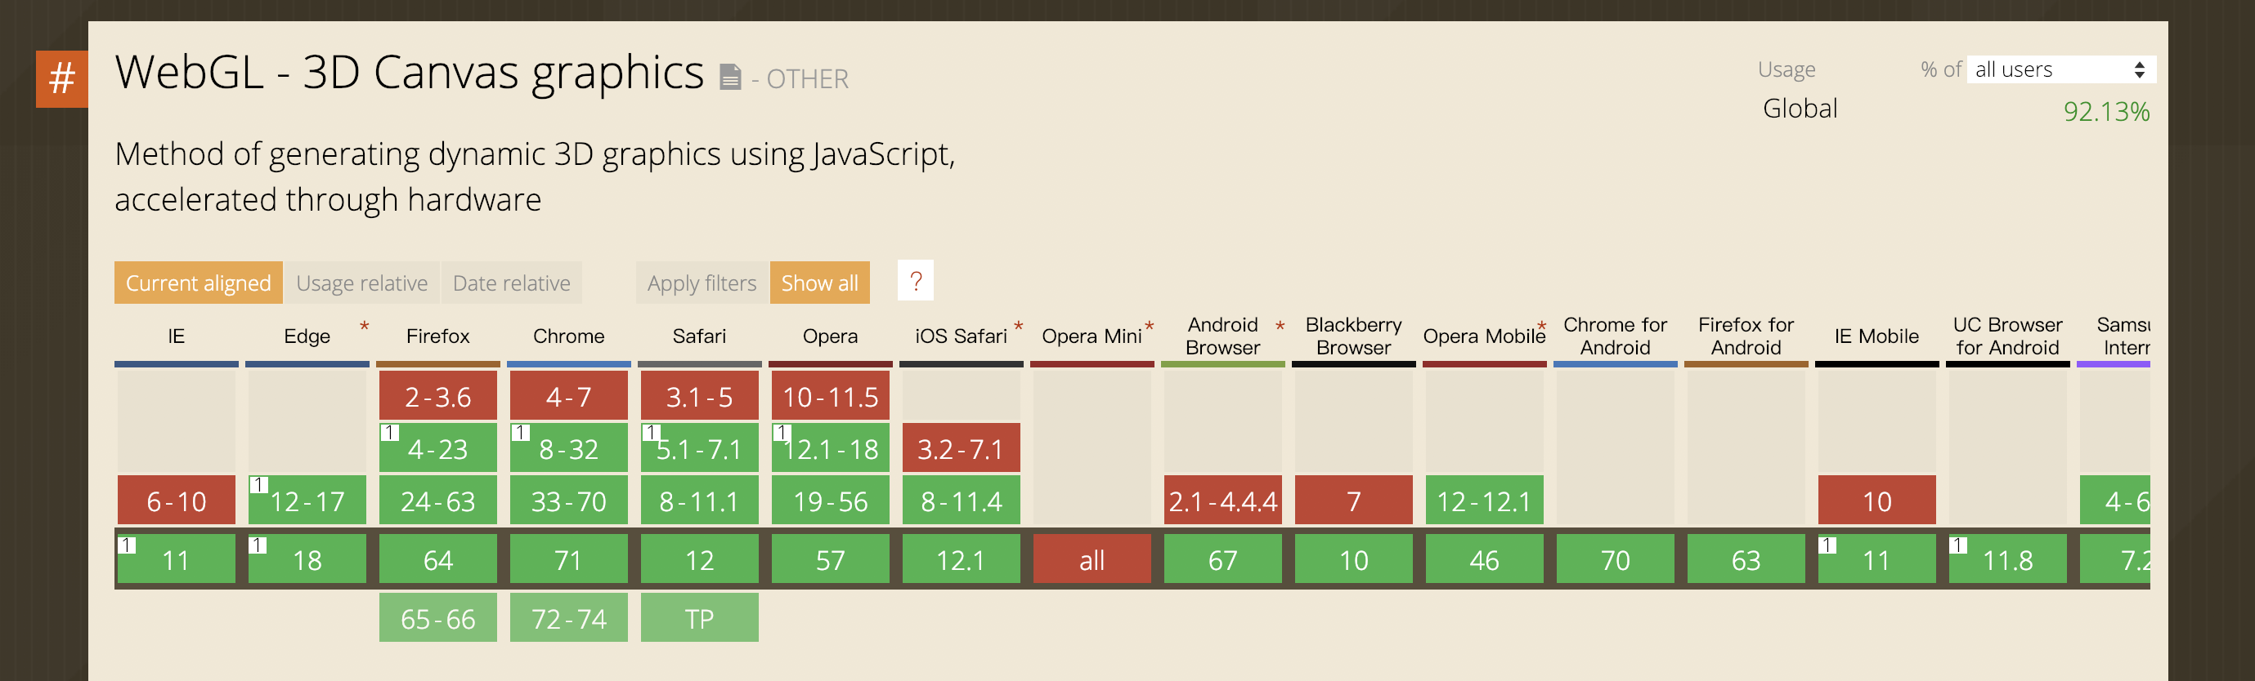Click the asterisk beside Opera Mobile
This screenshot has width=2255, height=681.
pyautogui.click(x=1541, y=327)
